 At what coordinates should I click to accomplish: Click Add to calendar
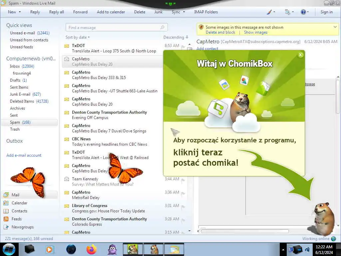coord(111,12)
